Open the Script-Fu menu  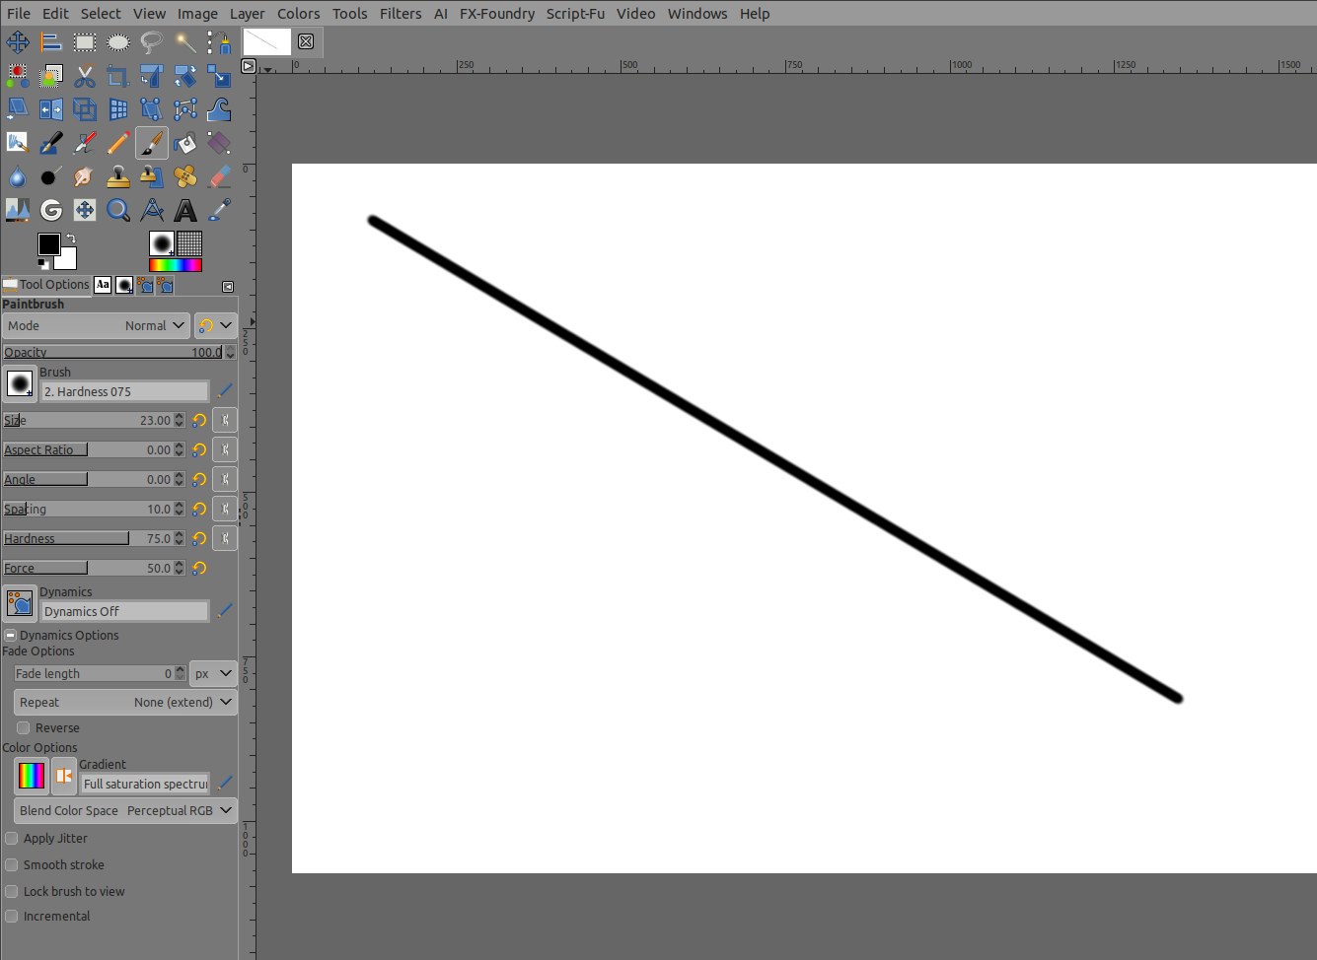pyautogui.click(x=575, y=14)
